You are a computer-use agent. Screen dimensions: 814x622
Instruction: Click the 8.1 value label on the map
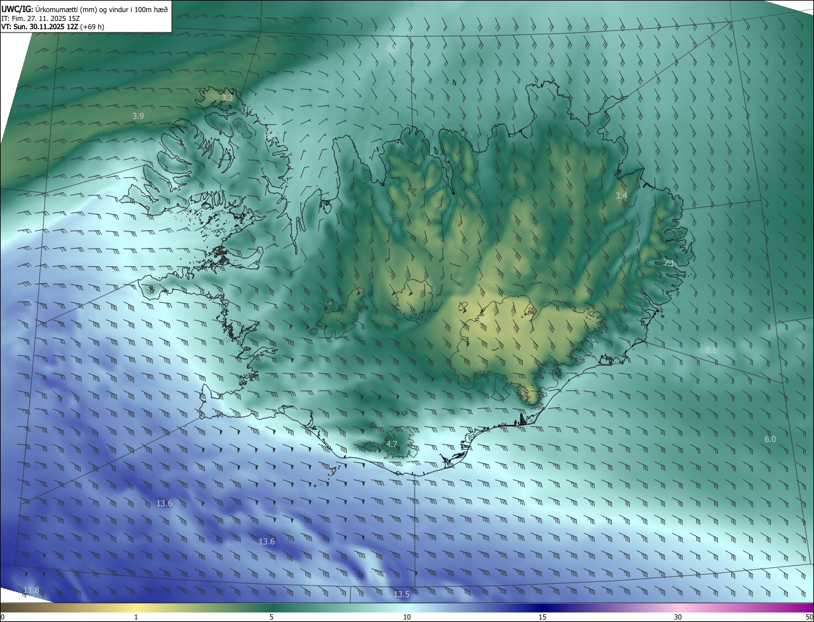[x=711, y=350]
